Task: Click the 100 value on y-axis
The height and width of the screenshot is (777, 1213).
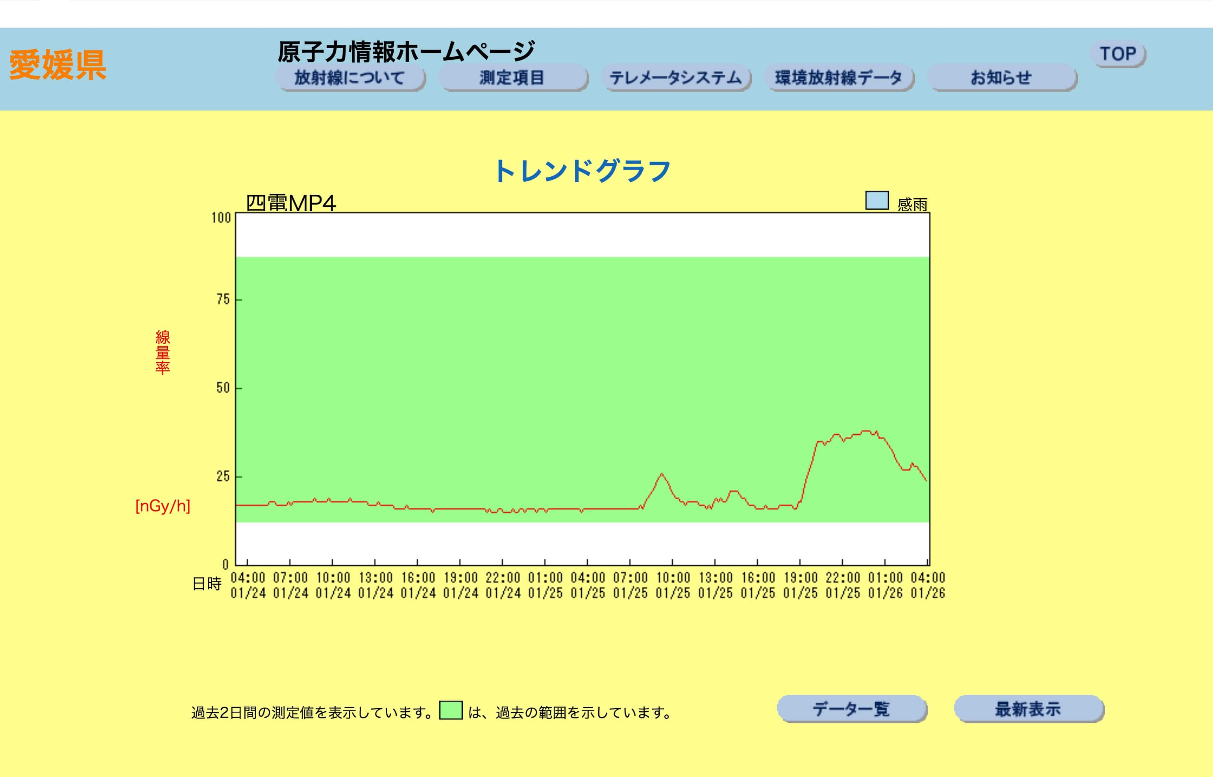Action: (x=220, y=218)
